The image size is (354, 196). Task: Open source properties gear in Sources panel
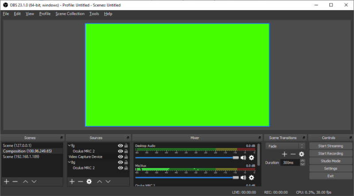point(89,181)
